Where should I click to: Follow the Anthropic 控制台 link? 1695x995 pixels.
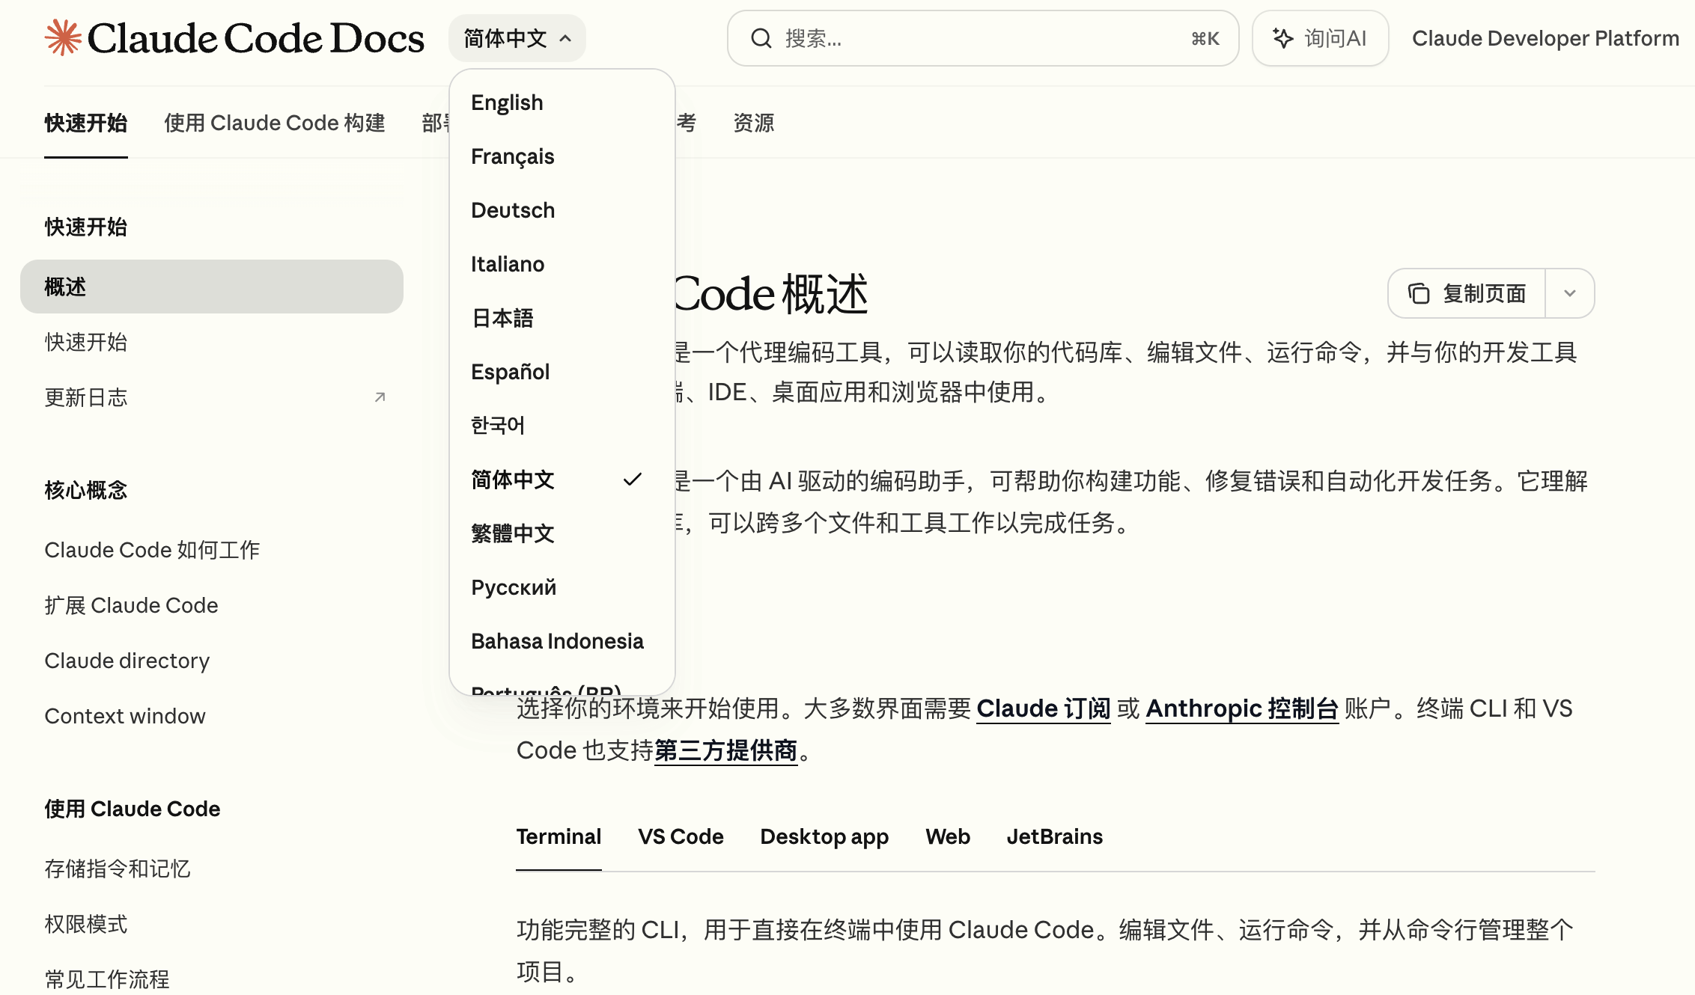1241,708
